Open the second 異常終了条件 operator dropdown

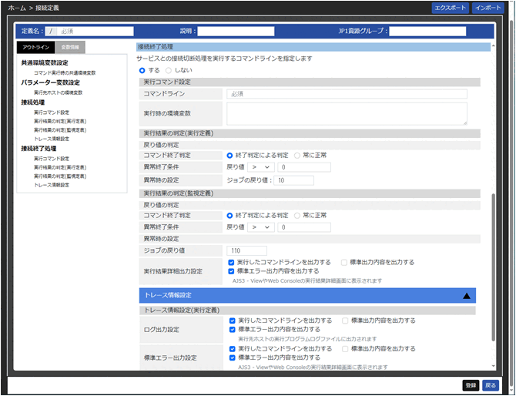(x=261, y=227)
